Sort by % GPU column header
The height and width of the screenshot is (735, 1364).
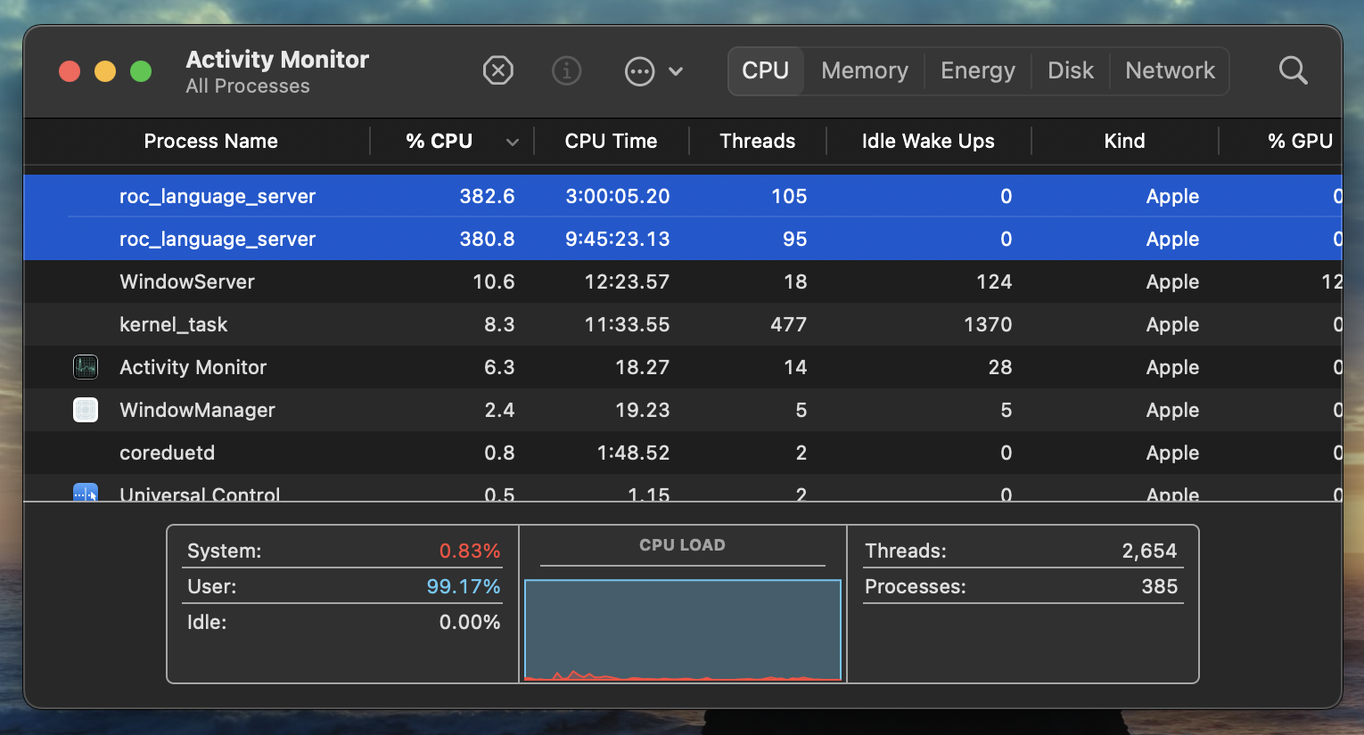coord(1300,141)
